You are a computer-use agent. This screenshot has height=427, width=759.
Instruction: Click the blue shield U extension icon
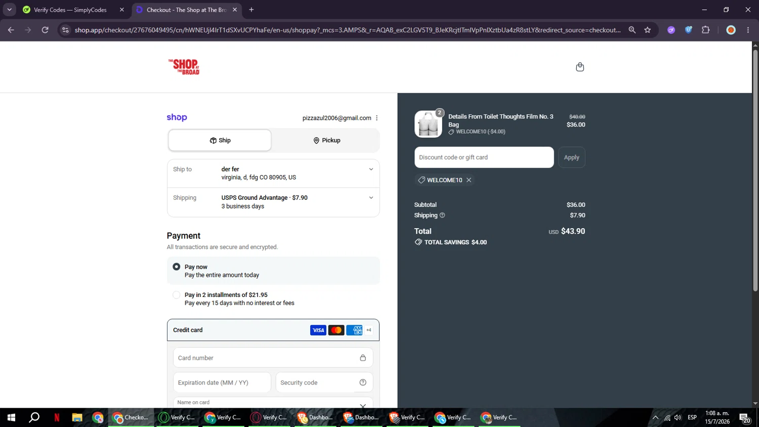coord(689,30)
